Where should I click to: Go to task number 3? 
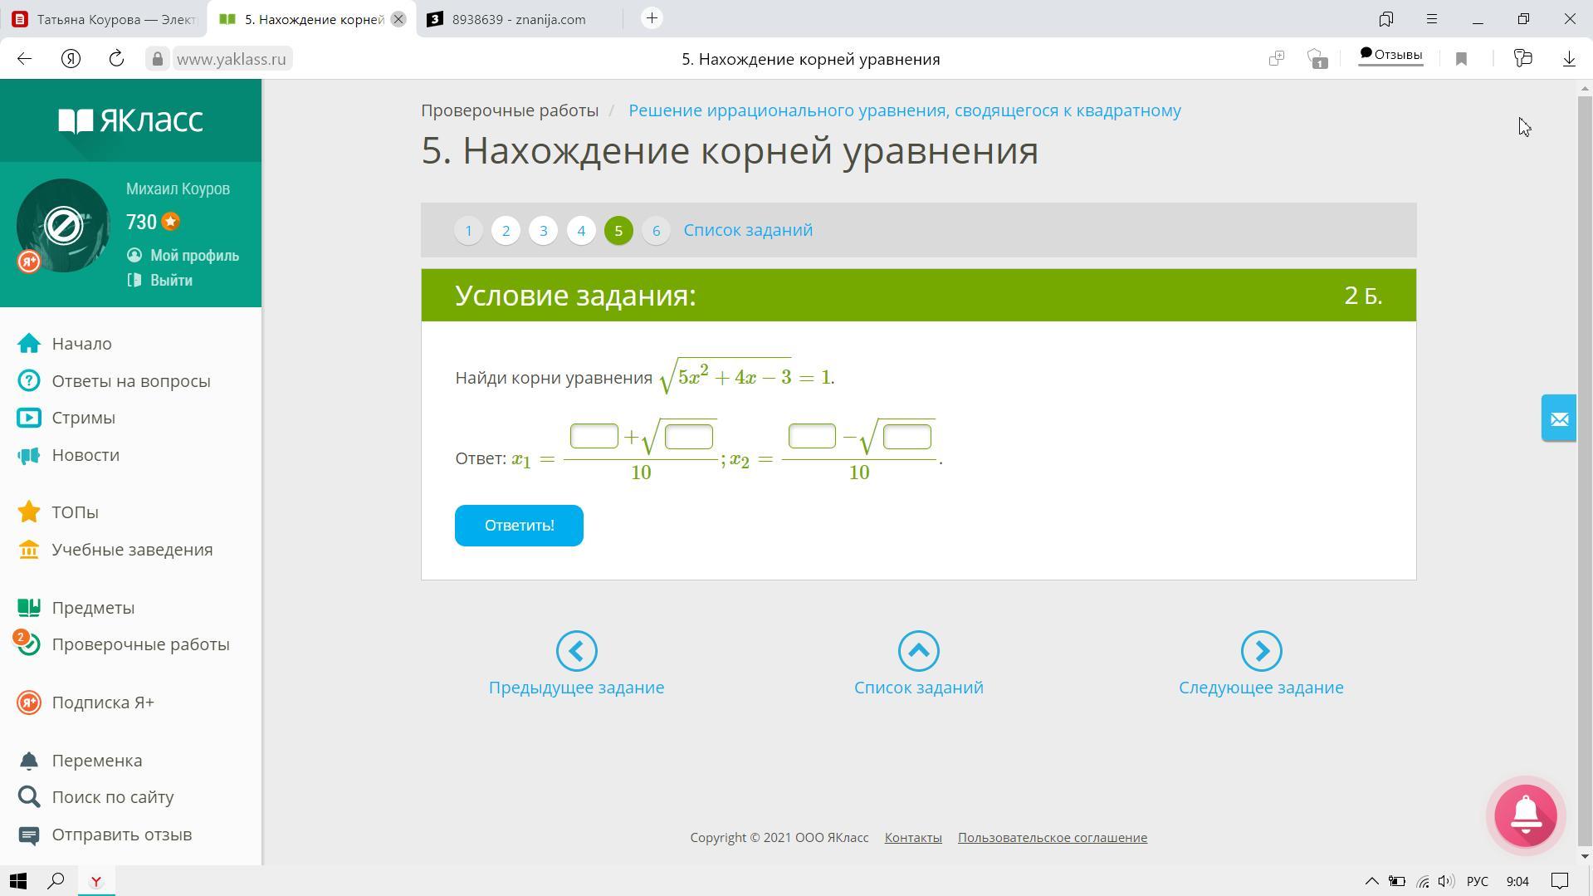click(544, 231)
